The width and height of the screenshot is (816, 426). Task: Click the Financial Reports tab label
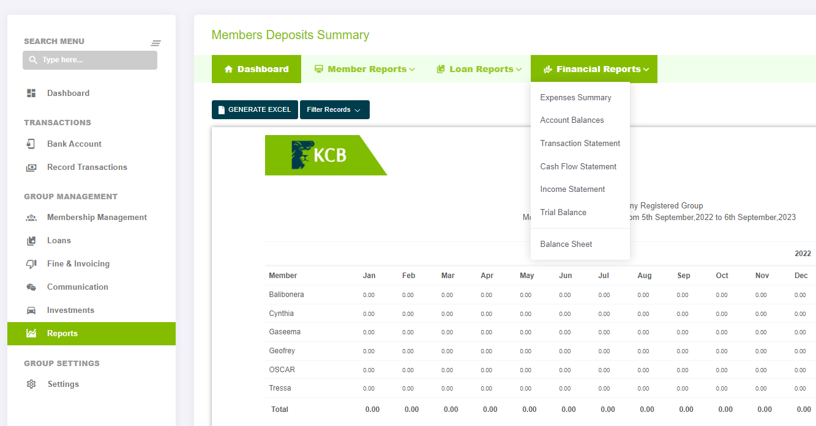[x=598, y=69]
